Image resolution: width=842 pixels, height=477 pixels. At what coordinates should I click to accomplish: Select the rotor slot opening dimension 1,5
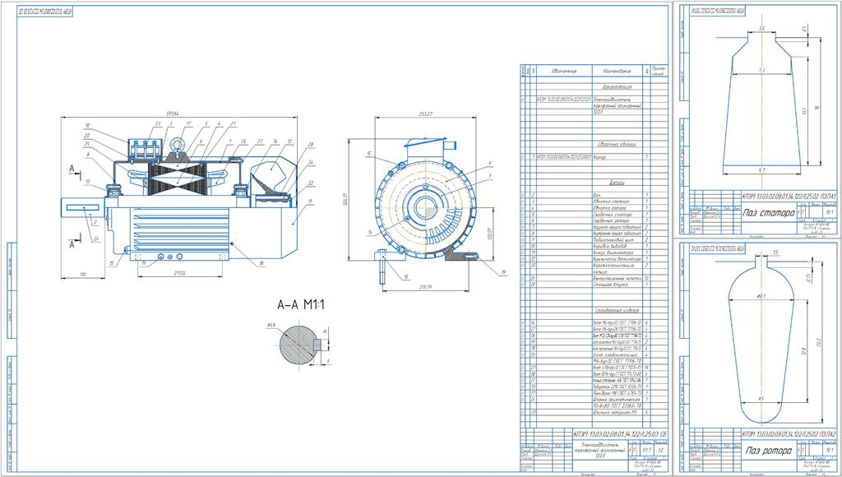pos(775,252)
